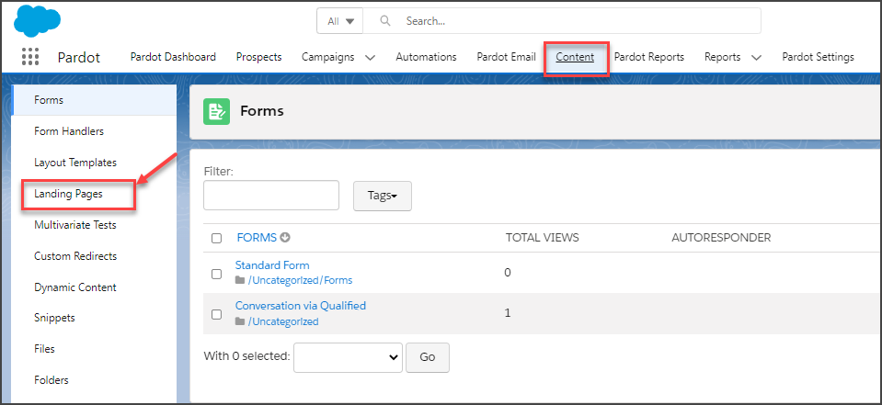Open the Tags filter dropdown

point(383,196)
